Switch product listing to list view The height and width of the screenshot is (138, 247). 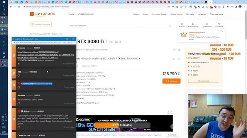tap(179, 49)
